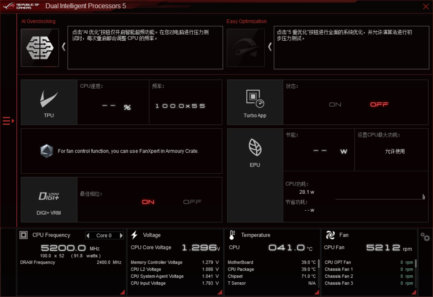The height and width of the screenshot is (297, 433).
Task: Set DIGI+ VRM optimal phase ON
Action: pos(148,202)
